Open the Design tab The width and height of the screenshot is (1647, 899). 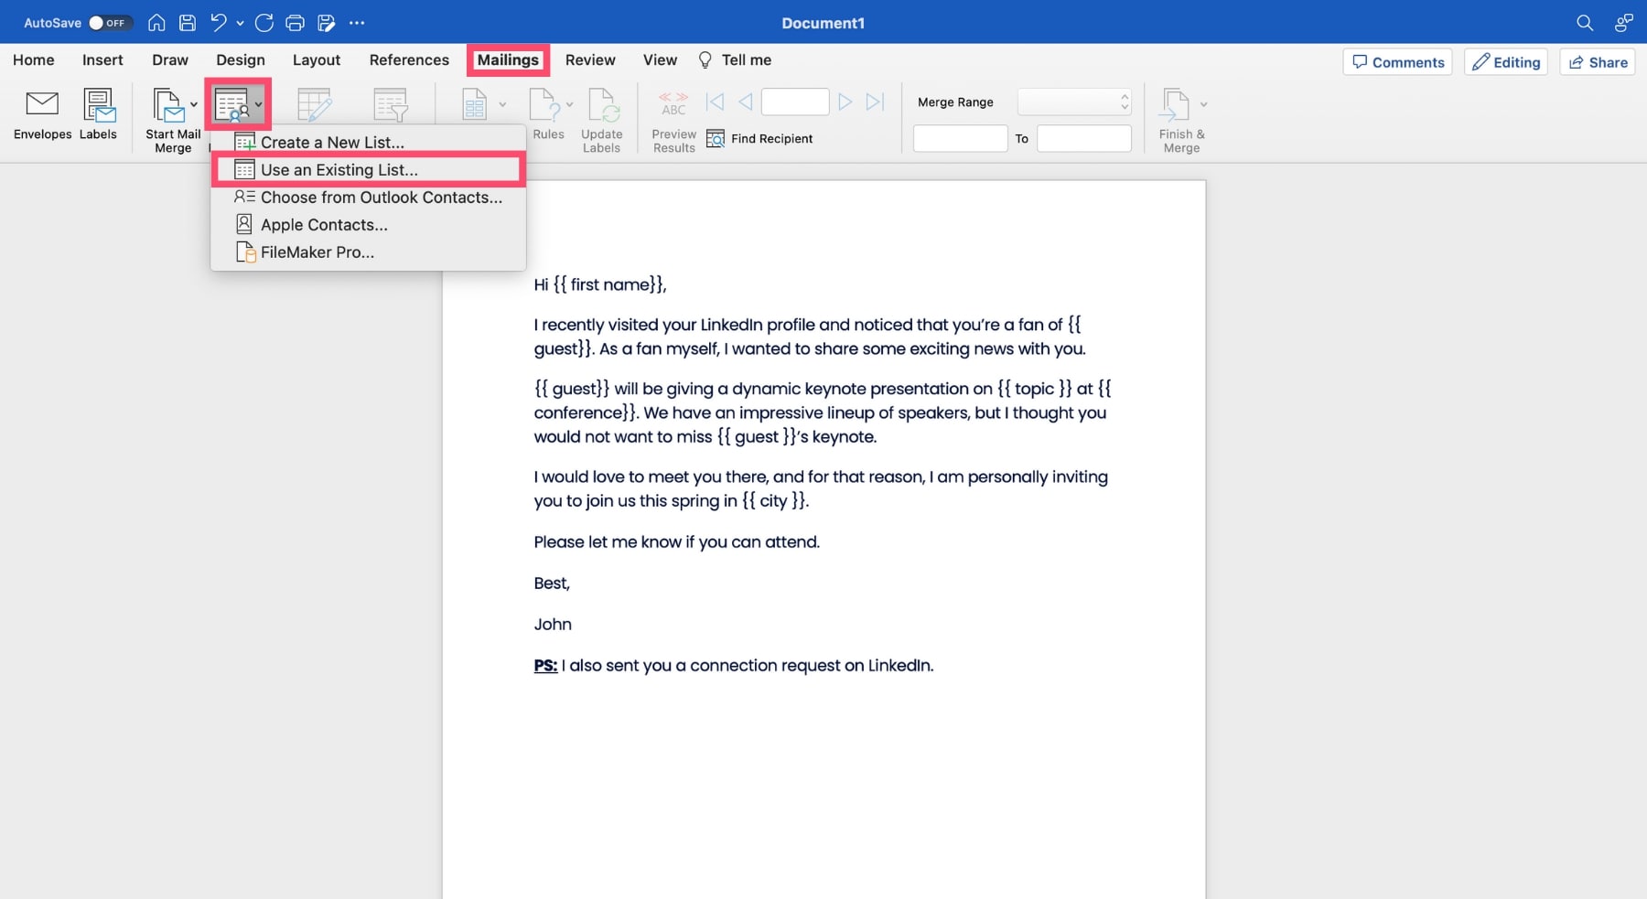click(x=241, y=59)
